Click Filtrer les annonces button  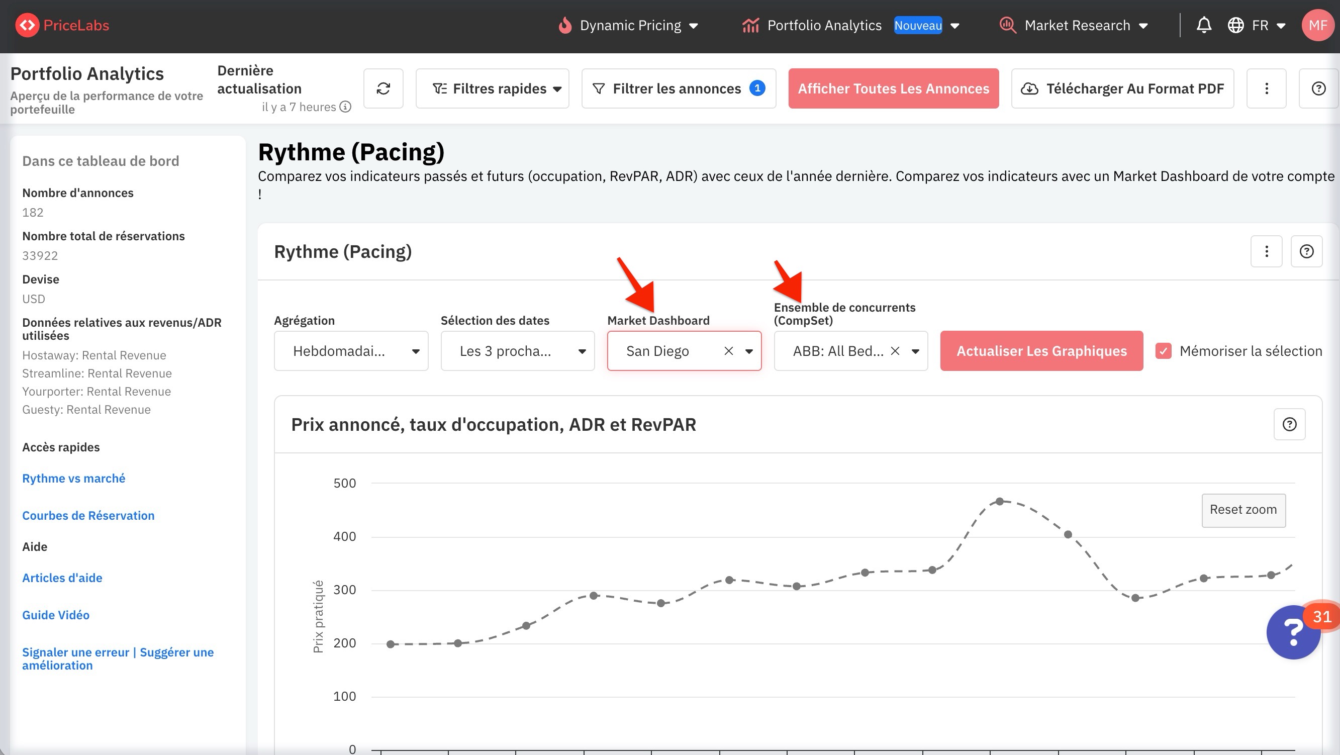click(x=679, y=88)
